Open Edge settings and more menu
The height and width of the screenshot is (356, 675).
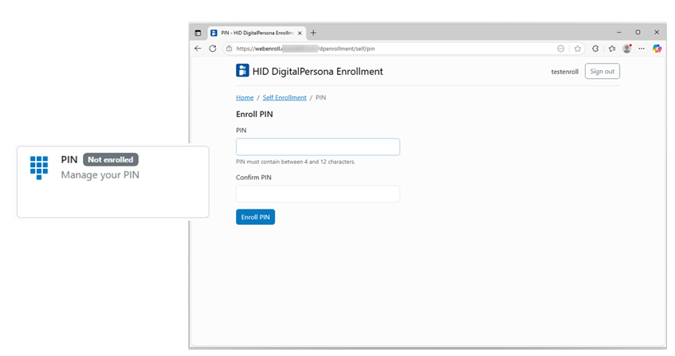coord(642,49)
